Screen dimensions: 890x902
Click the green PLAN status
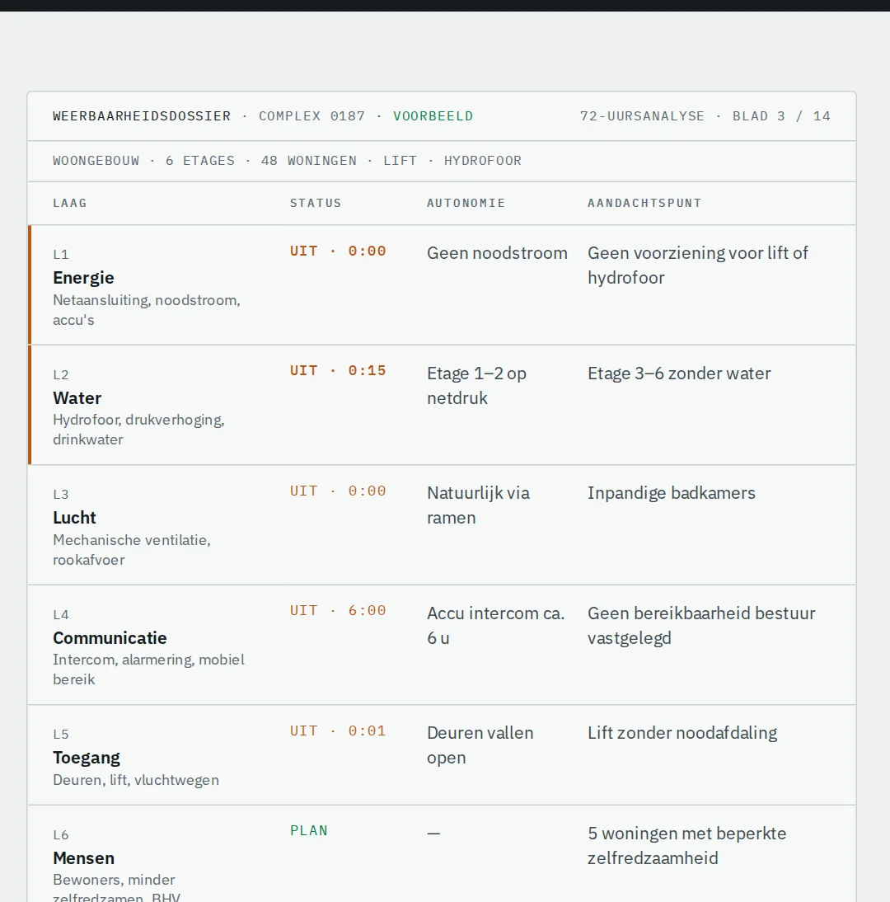pos(309,830)
